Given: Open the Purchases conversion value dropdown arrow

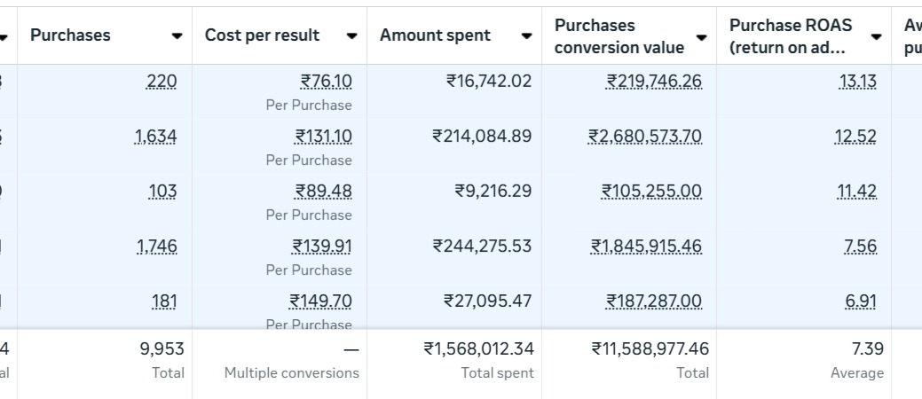Looking at the screenshot, I should pos(702,37).
